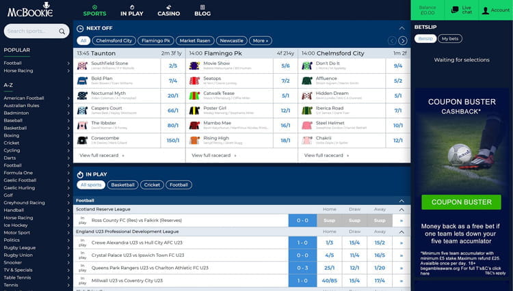Click Steel Helmet pink silk icon
Screen dimensions: 513x291
click(x=307, y=126)
